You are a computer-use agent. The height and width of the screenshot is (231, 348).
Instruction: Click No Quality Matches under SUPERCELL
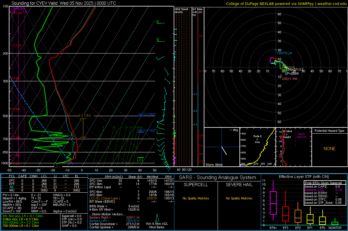pos(196,198)
